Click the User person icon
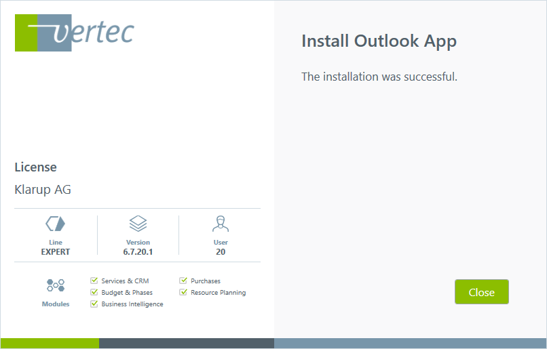Screen dimensions: 547x349 [x=221, y=224]
